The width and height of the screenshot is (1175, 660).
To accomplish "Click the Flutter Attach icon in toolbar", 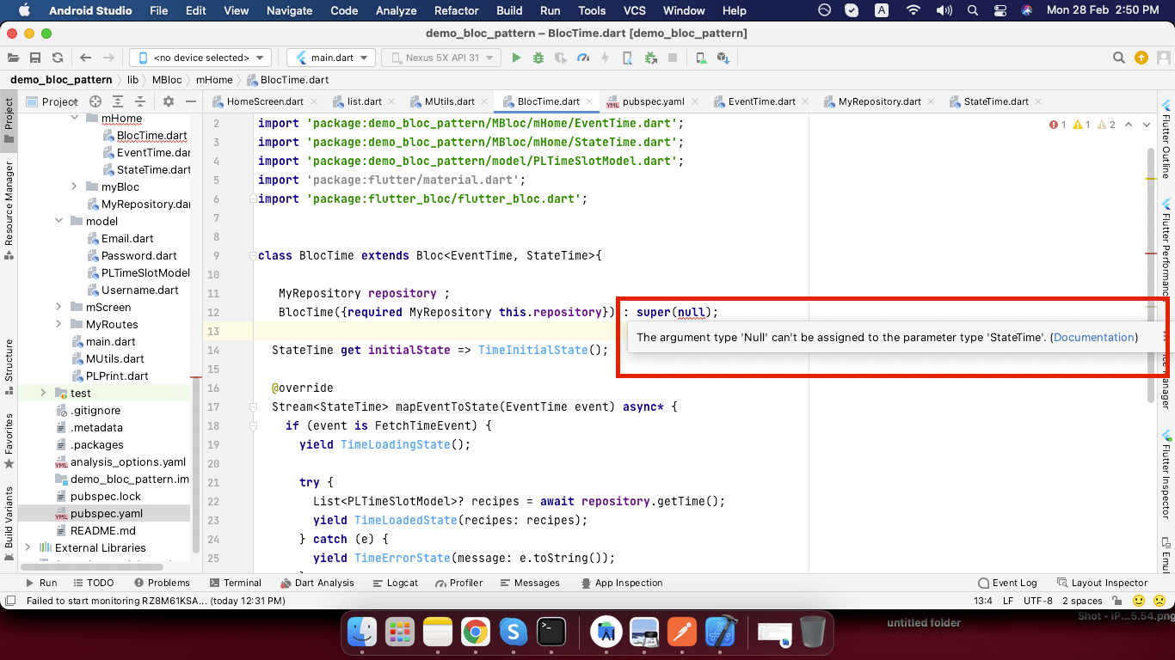I will click(628, 58).
